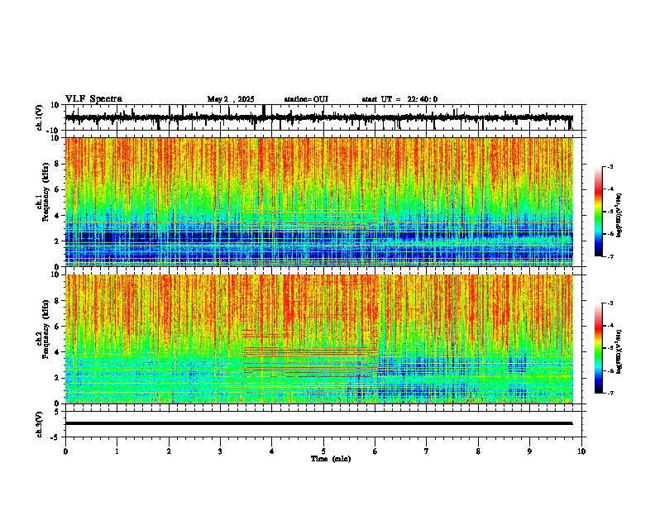Screen dimensions: 655x506
Task: Click the ch.2 color scale bar
Action: pyautogui.click(x=598, y=348)
